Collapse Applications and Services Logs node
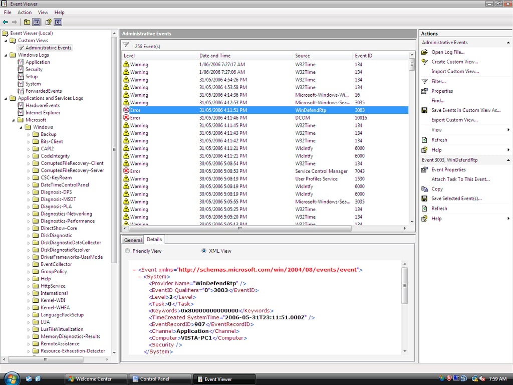This screenshot has height=385, width=513. [6, 98]
